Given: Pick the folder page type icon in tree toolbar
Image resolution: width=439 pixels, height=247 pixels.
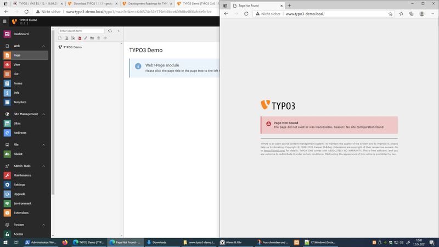Looking at the screenshot, I should pyautogui.click(x=92, y=38).
